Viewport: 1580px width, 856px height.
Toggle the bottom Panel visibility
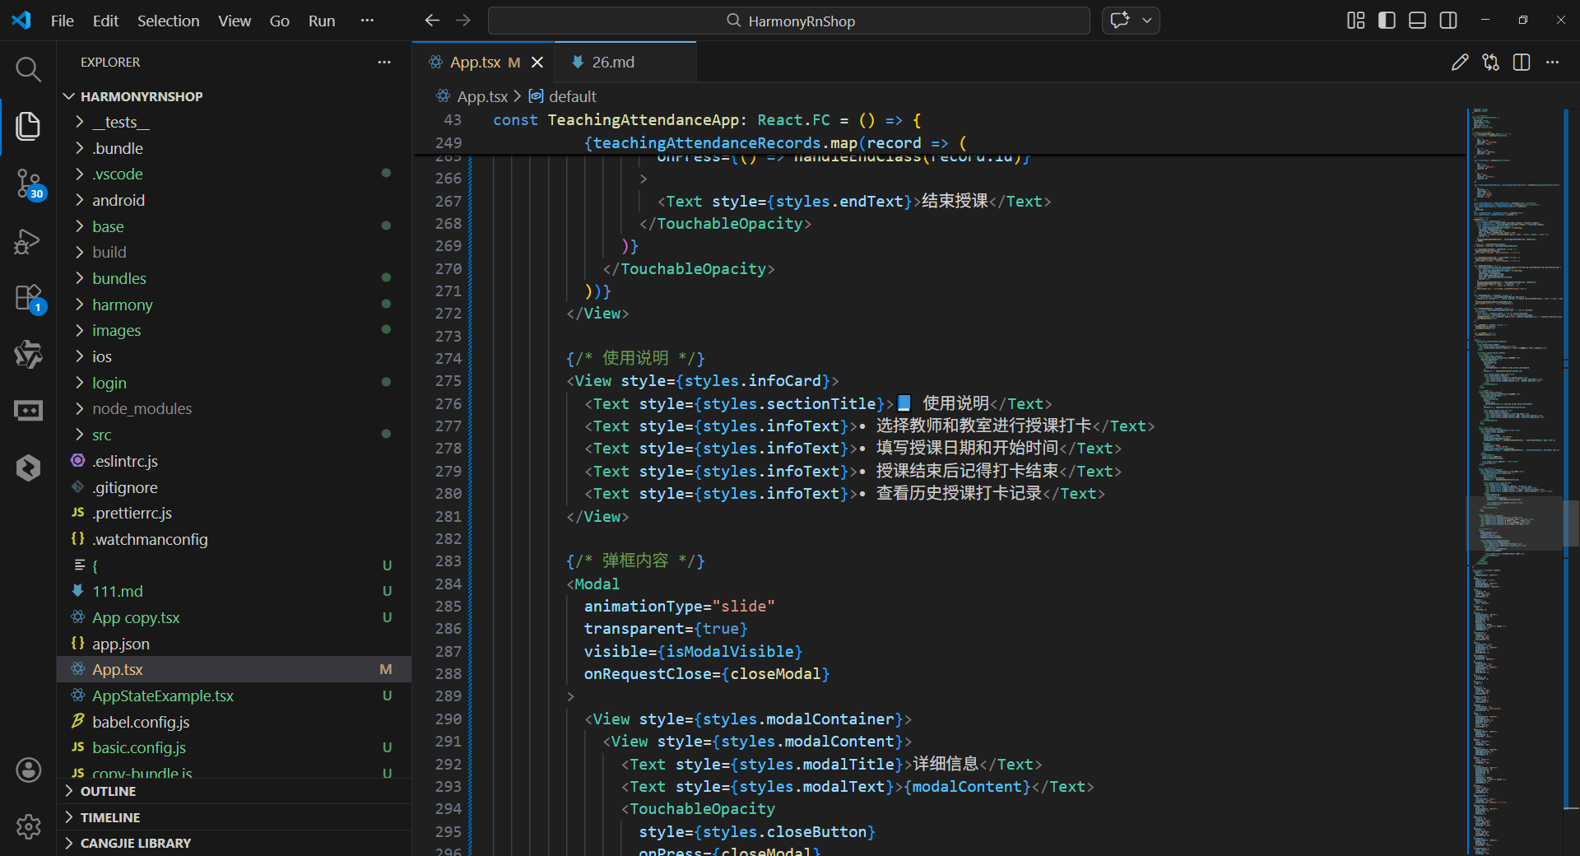pos(1417,21)
